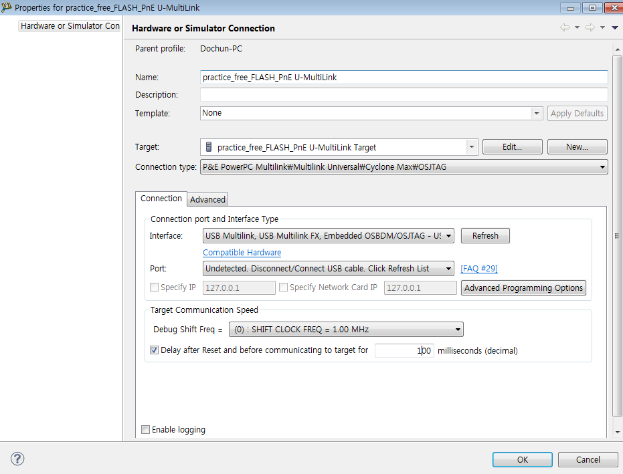Viewport: 623px width, 474px height.
Task: Click the Eclipse icon in title bar
Action: [7, 7]
